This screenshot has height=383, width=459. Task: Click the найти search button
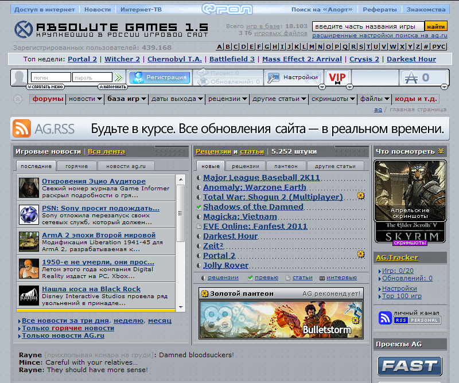tap(435, 26)
